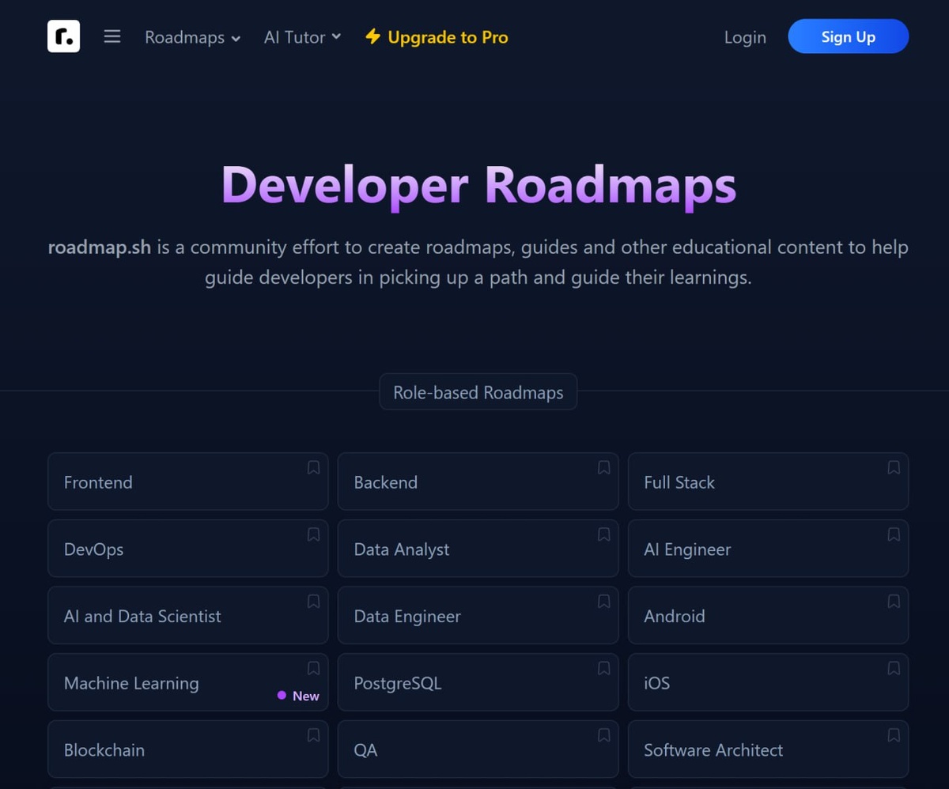949x789 pixels.
Task: Open the Machine Learning roadmap card
Action: point(187,682)
